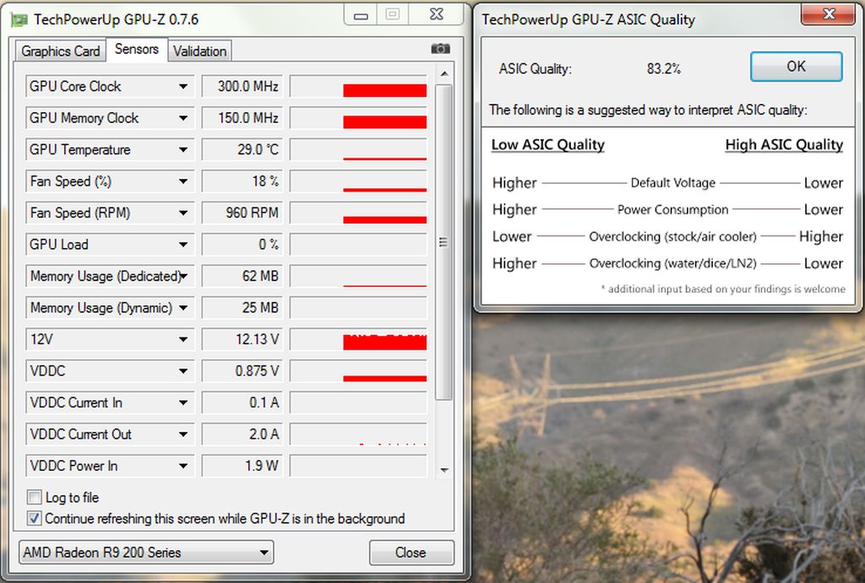Click the 150.0 MHz memory clock value
The image size is (865, 583).
[242, 118]
